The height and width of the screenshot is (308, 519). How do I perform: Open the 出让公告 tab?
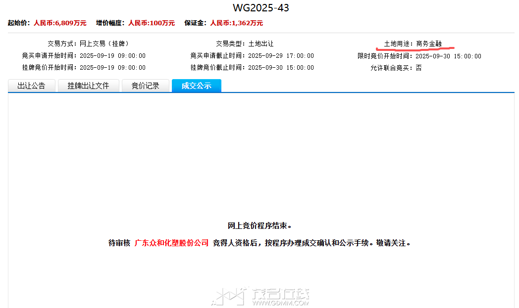tap(31, 86)
